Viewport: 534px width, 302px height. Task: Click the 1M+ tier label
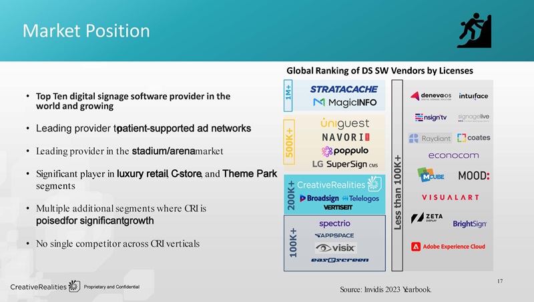coord(288,95)
